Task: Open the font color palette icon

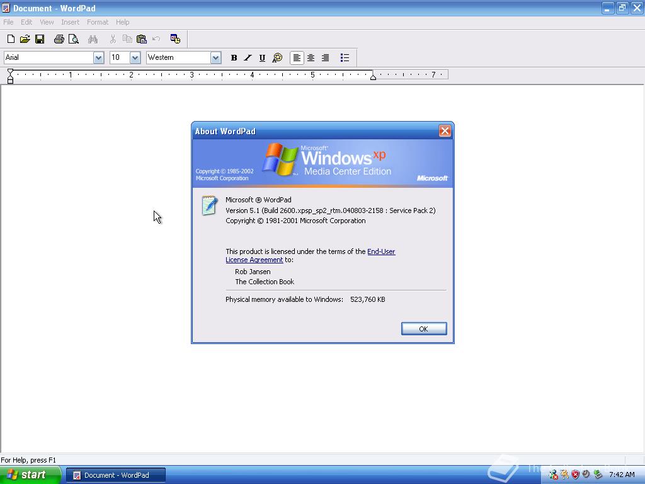Action: [x=277, y=57]
